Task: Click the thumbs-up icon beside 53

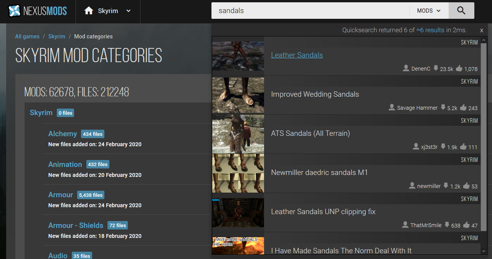Action: [x=466, y=186]
